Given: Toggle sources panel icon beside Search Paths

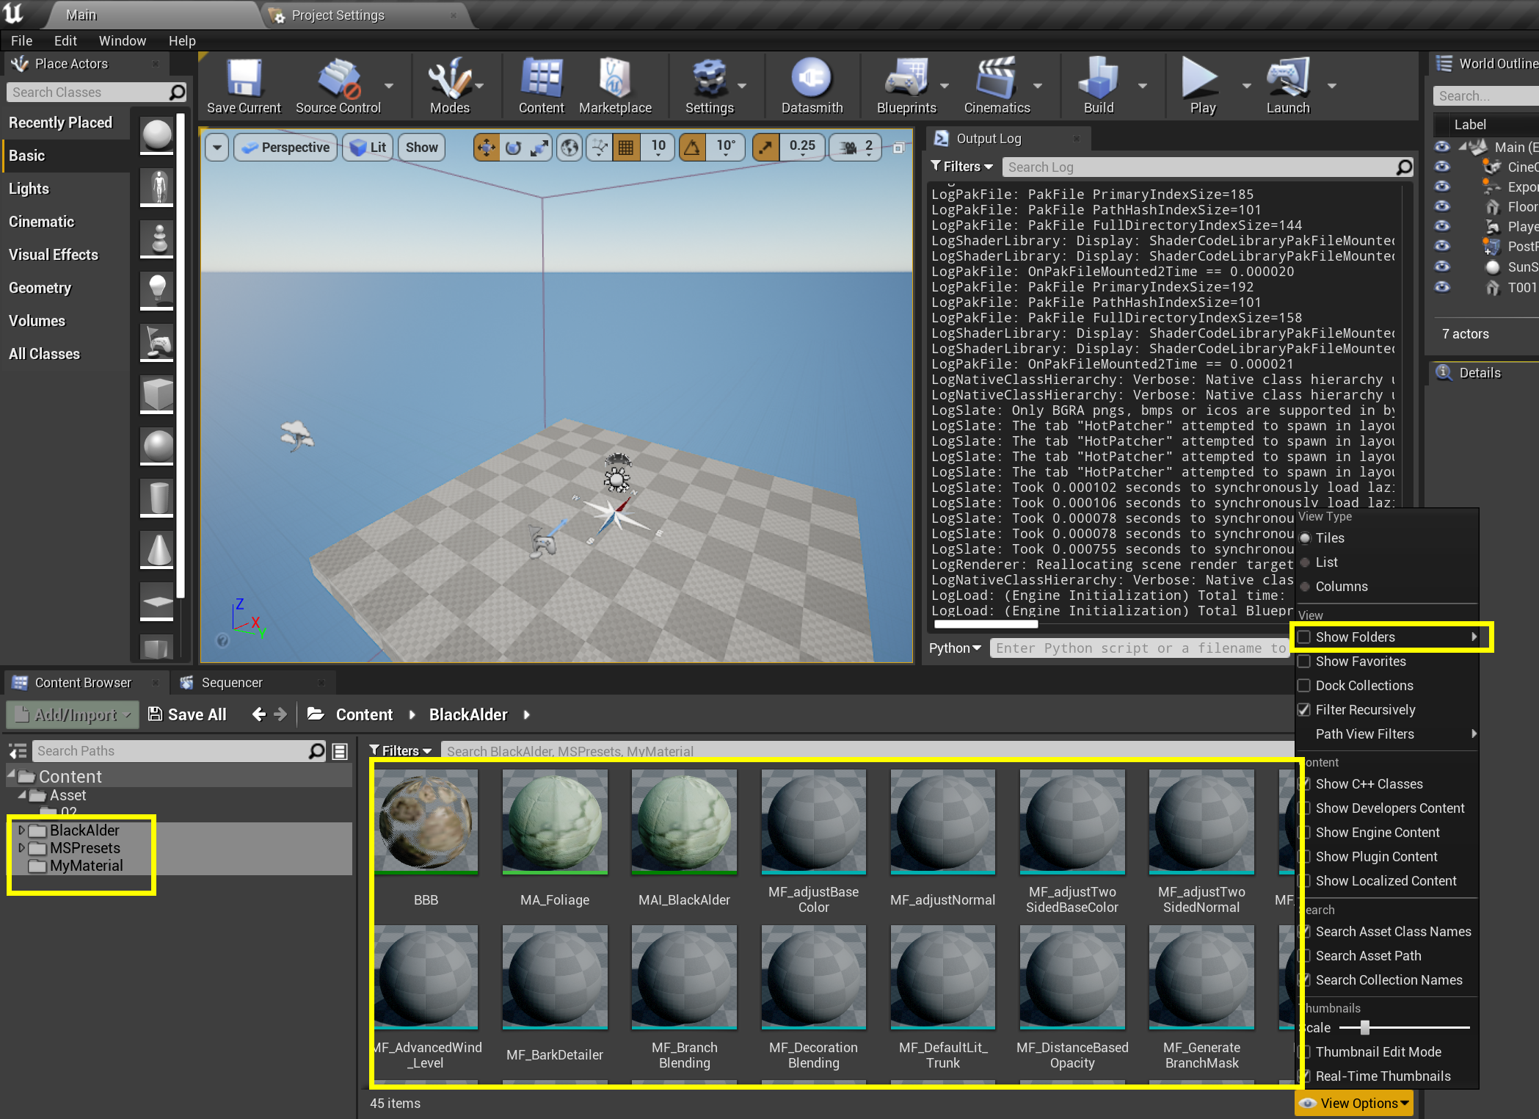Looking at the screenshot, I should pos(17,751).
